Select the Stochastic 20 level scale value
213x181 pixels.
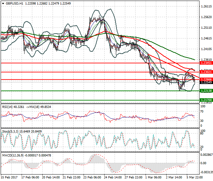(x=202, y=147)
